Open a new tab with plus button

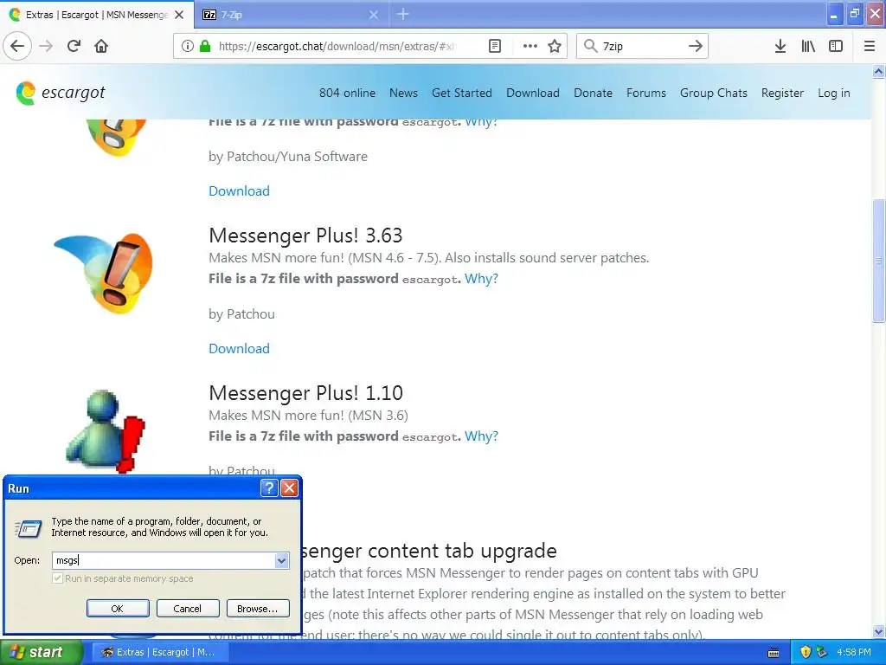tap(403, 14)
